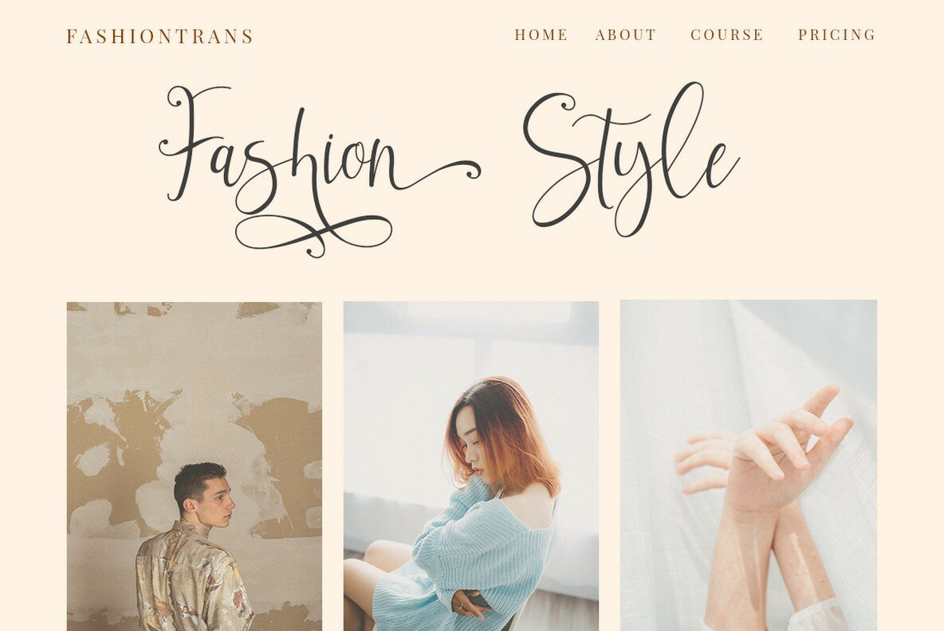Open the photo of woman in blue sweater
The image size is (944, 631).
[x=470, y=466]
